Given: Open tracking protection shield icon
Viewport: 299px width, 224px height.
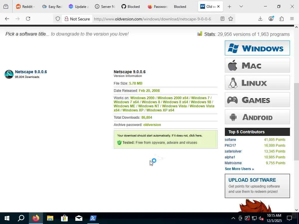Looking at the screenshot, I should tap(58, 19).
